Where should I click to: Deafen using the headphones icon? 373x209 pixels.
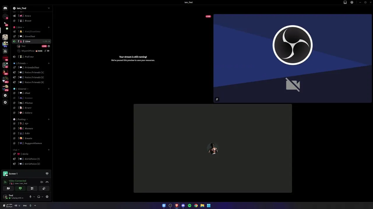38,197
